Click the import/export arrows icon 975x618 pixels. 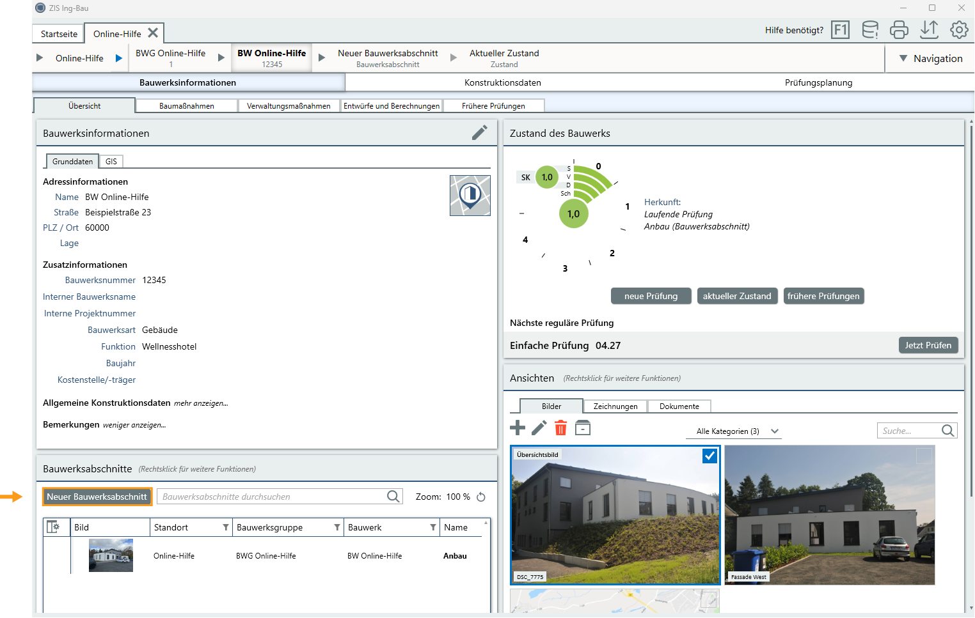[x=929, y=29]
